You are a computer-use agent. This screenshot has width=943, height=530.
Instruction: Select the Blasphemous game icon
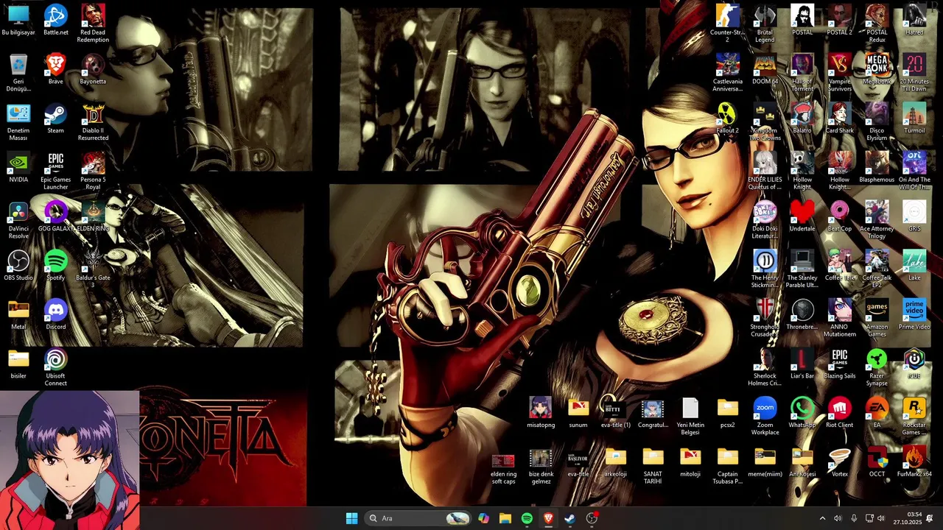(877, 168)
